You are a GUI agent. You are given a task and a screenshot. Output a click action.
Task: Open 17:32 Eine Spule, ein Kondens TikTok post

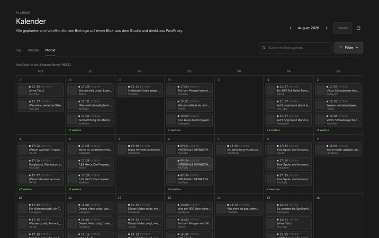click(289, 150)
